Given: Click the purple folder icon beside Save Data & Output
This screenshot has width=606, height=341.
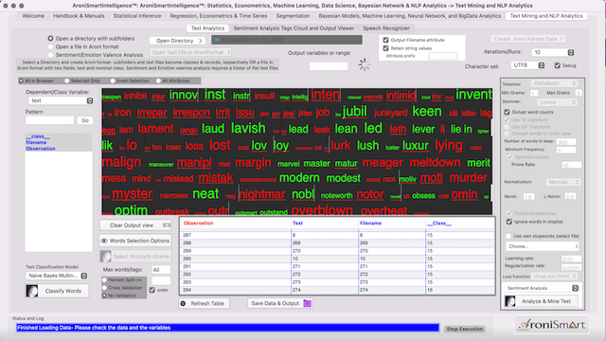Looking at the screenshot, I should click(x=307, y=303).
